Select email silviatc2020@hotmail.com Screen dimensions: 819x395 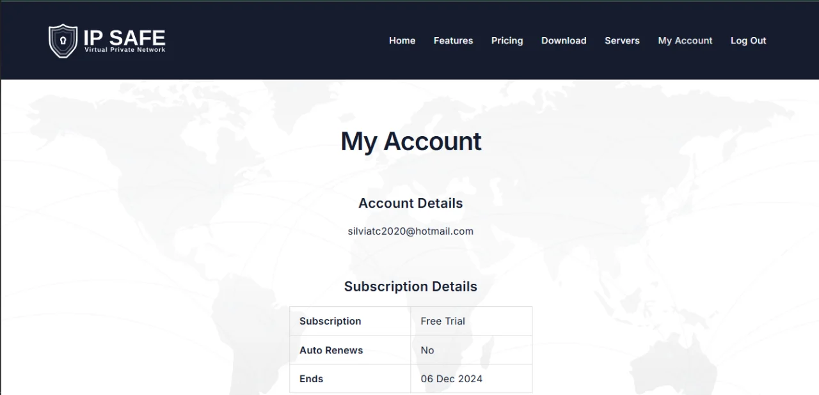pos(411,231)
